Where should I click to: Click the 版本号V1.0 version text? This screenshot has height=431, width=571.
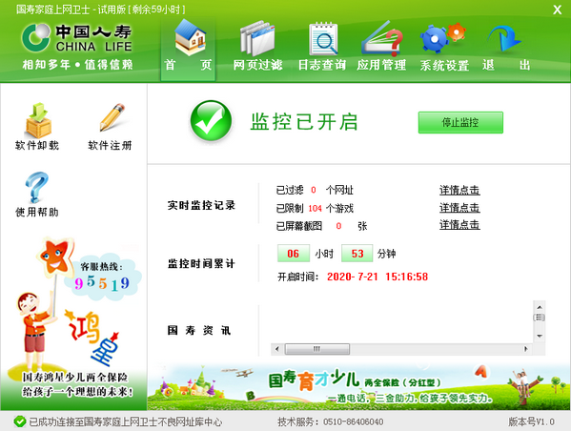(x=531, y=421)
